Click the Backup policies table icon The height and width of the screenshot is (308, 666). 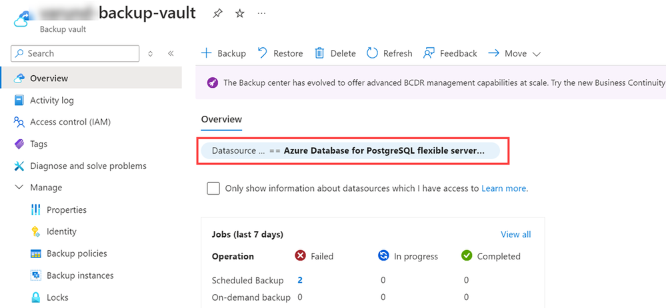click(36, 253)
